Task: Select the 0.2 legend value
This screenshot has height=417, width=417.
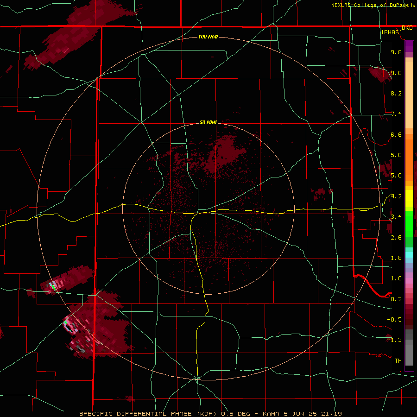Action: pyautogui.click(x=396, y=299)
